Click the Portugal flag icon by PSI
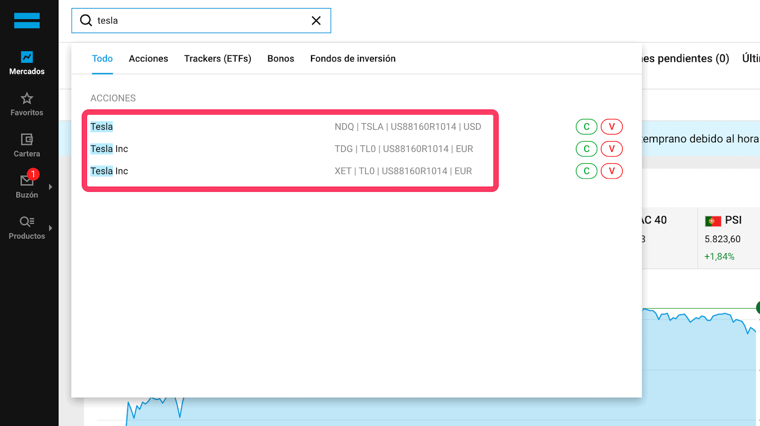 (713, 221)
